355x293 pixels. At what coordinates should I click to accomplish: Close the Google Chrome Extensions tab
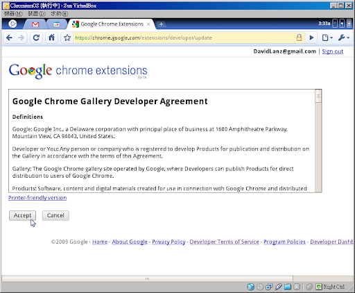(148, 24)
